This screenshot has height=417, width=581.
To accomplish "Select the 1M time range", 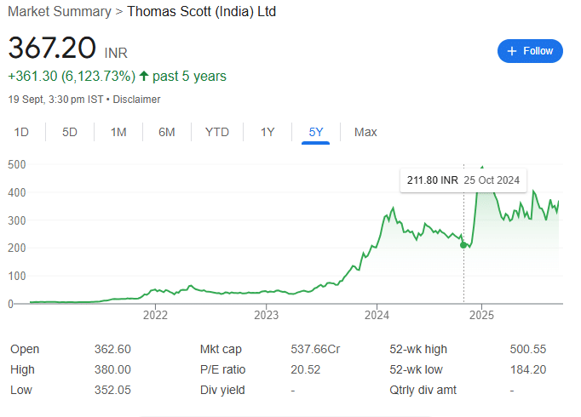I will pos(118,132).
